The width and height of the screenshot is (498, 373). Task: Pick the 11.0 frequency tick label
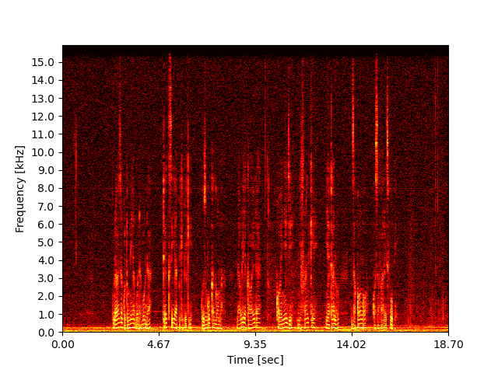[43, 134]
